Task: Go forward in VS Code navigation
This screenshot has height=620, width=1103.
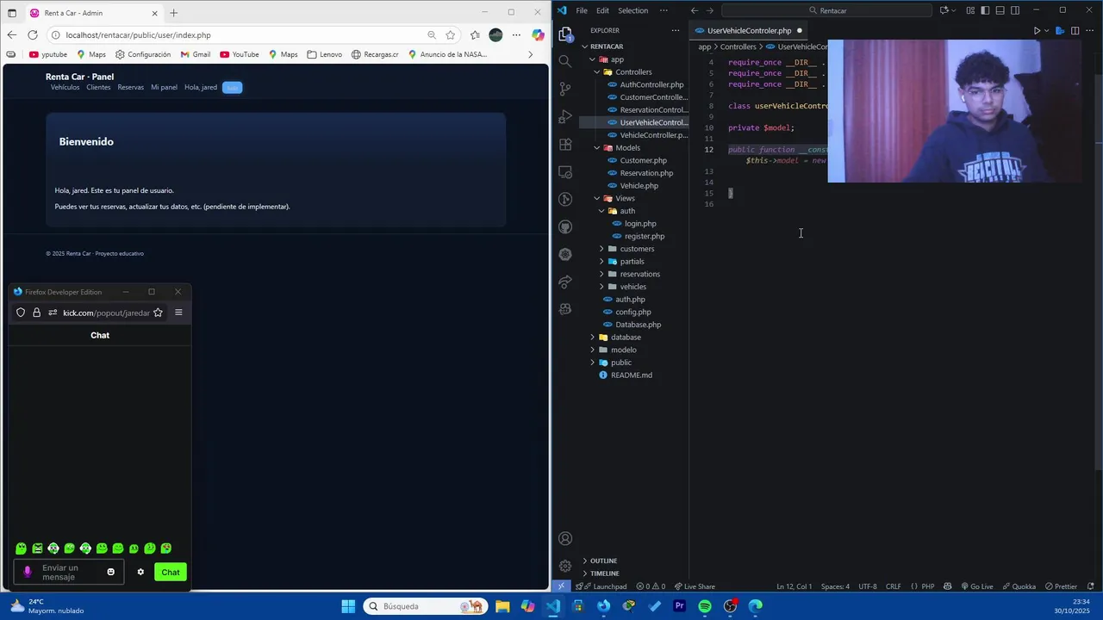Action: 710,10
